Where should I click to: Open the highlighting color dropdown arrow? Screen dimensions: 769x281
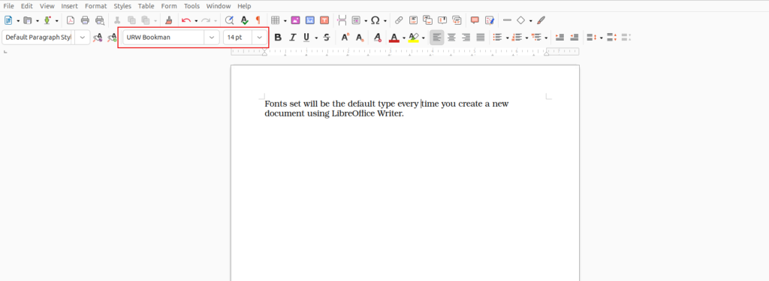423,38
